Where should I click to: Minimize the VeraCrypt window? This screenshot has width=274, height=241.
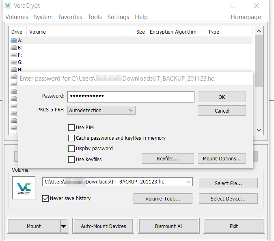coord(209,5)
